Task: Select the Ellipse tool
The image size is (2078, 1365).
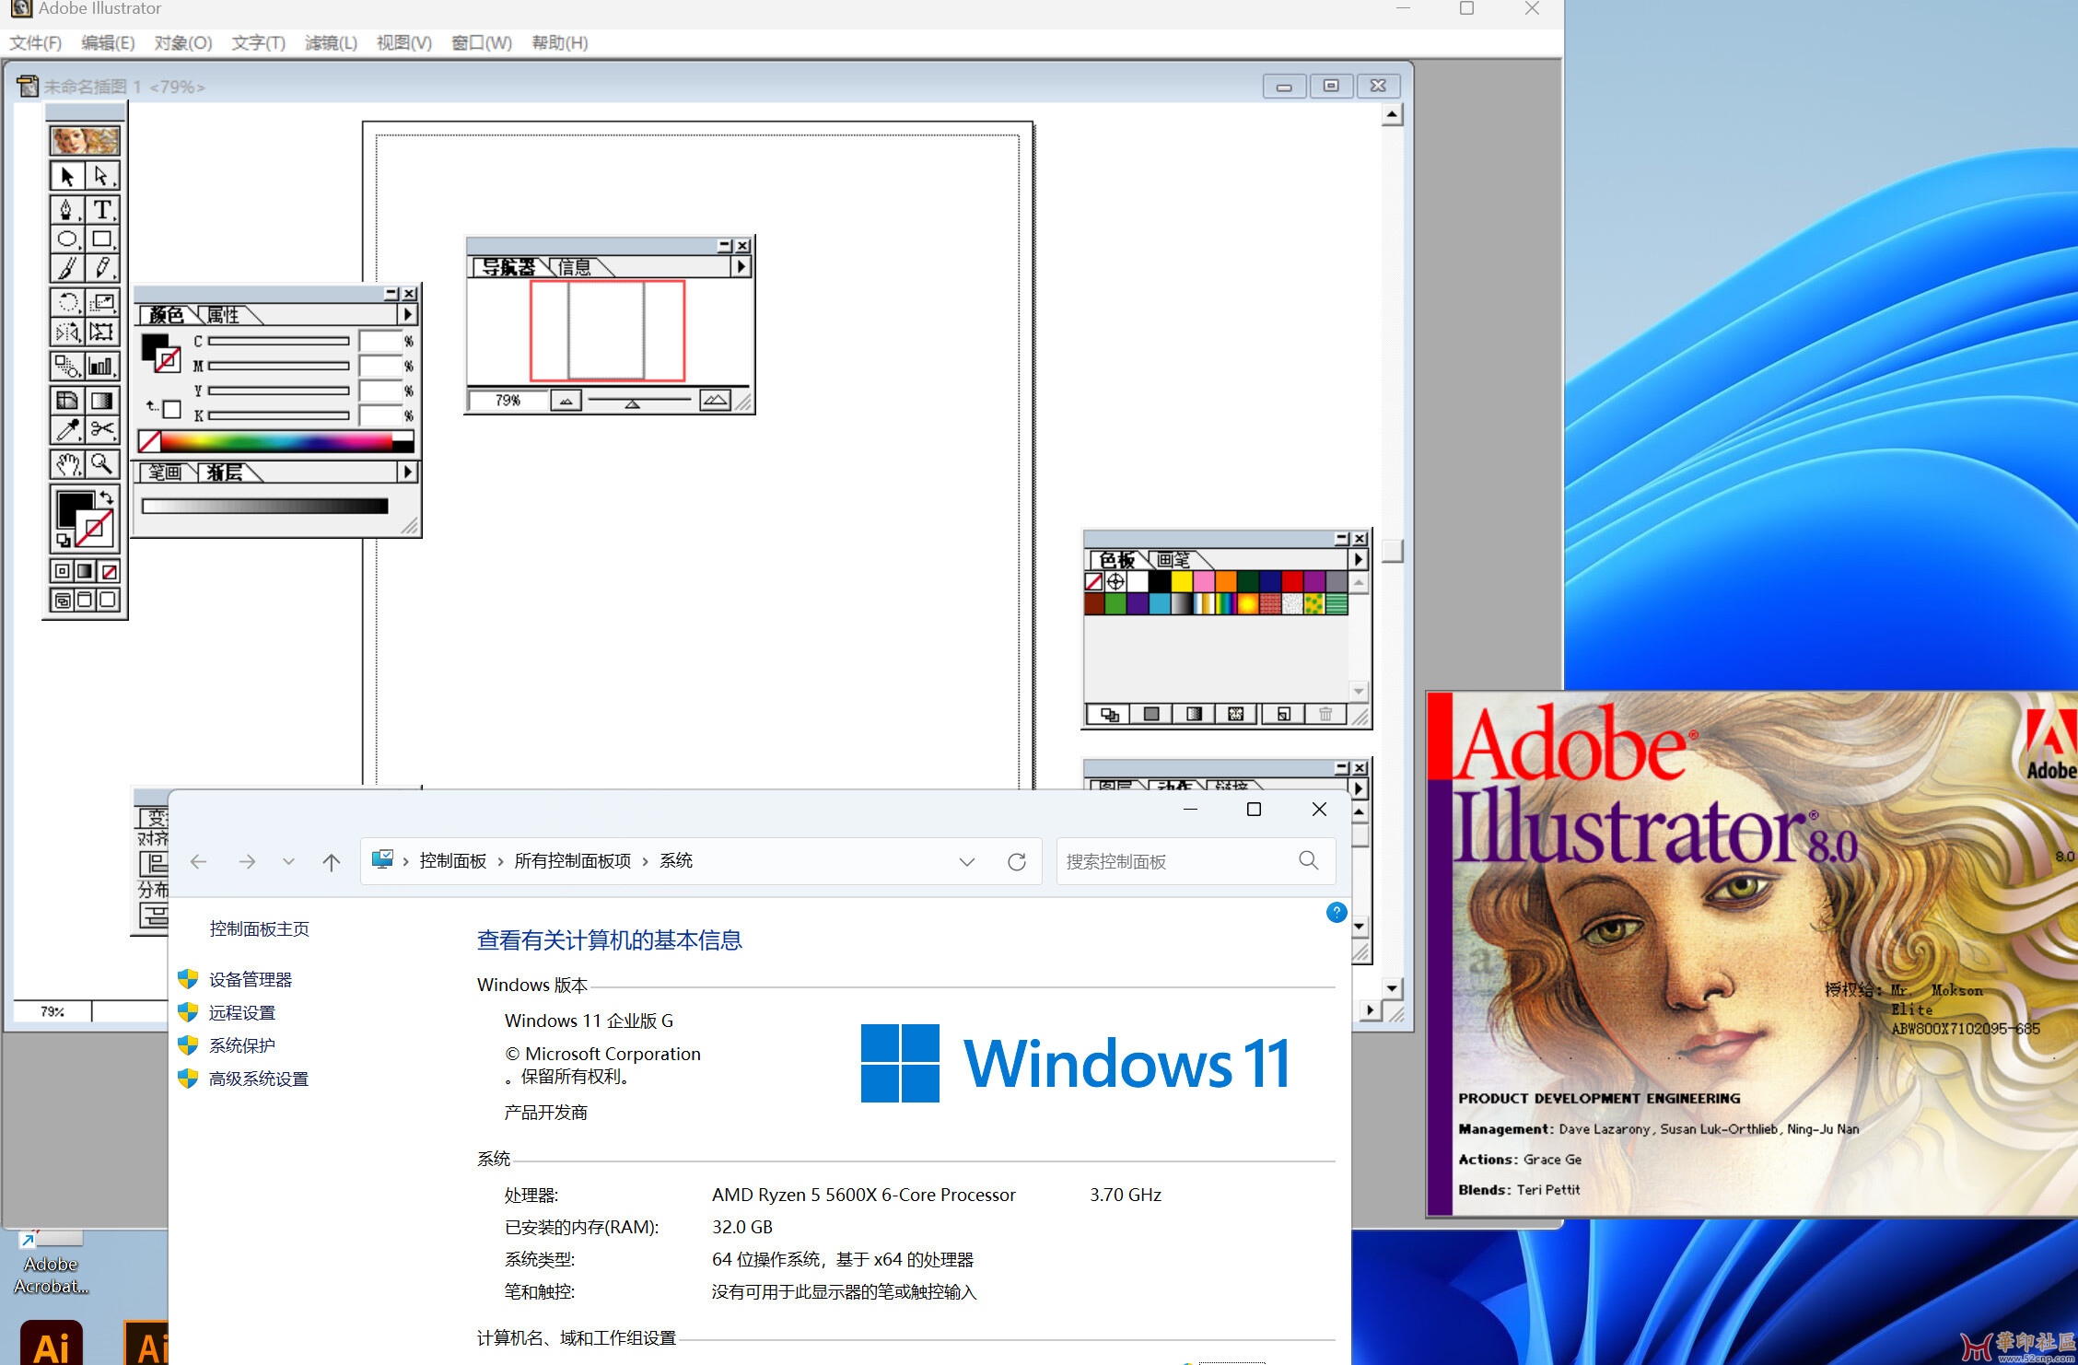Action: (x=67, y=239)
